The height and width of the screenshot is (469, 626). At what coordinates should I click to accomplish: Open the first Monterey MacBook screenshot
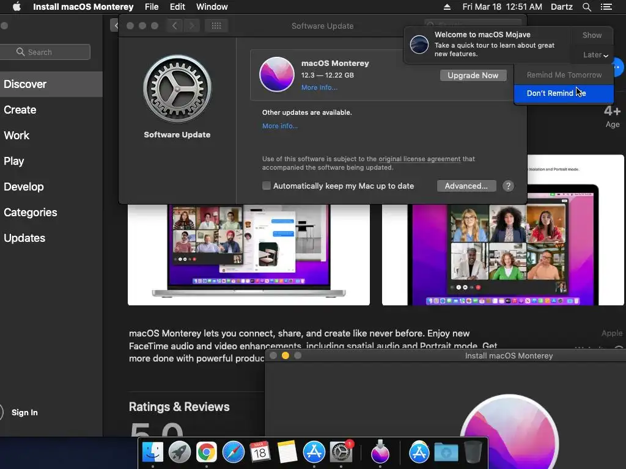(x=248, y=255)
